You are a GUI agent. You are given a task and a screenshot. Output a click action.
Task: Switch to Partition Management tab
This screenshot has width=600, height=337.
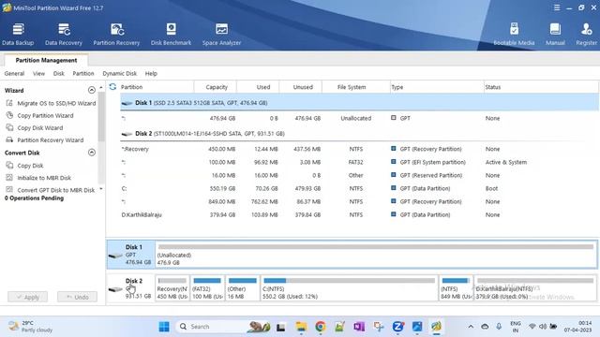[46, 60]
